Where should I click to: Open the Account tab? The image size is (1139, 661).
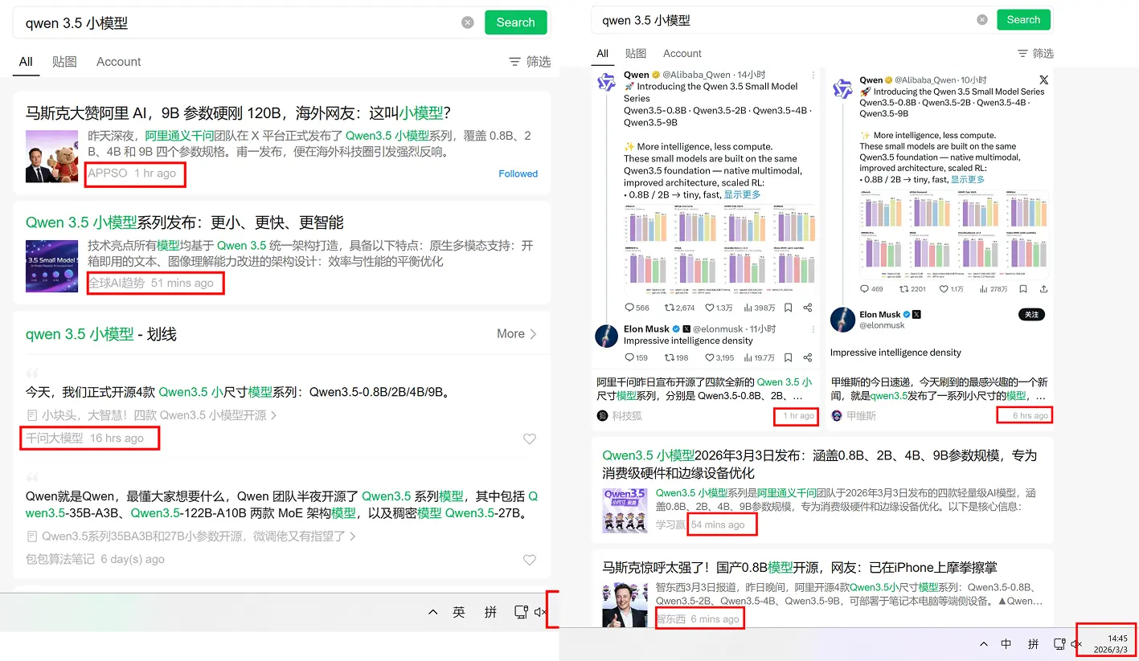[118, 61]
